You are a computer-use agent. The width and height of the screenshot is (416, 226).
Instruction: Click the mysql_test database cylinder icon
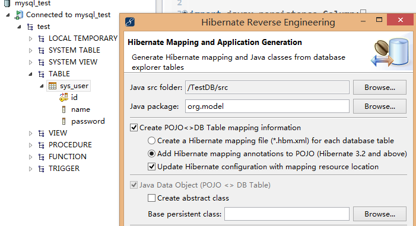(7, 3)
